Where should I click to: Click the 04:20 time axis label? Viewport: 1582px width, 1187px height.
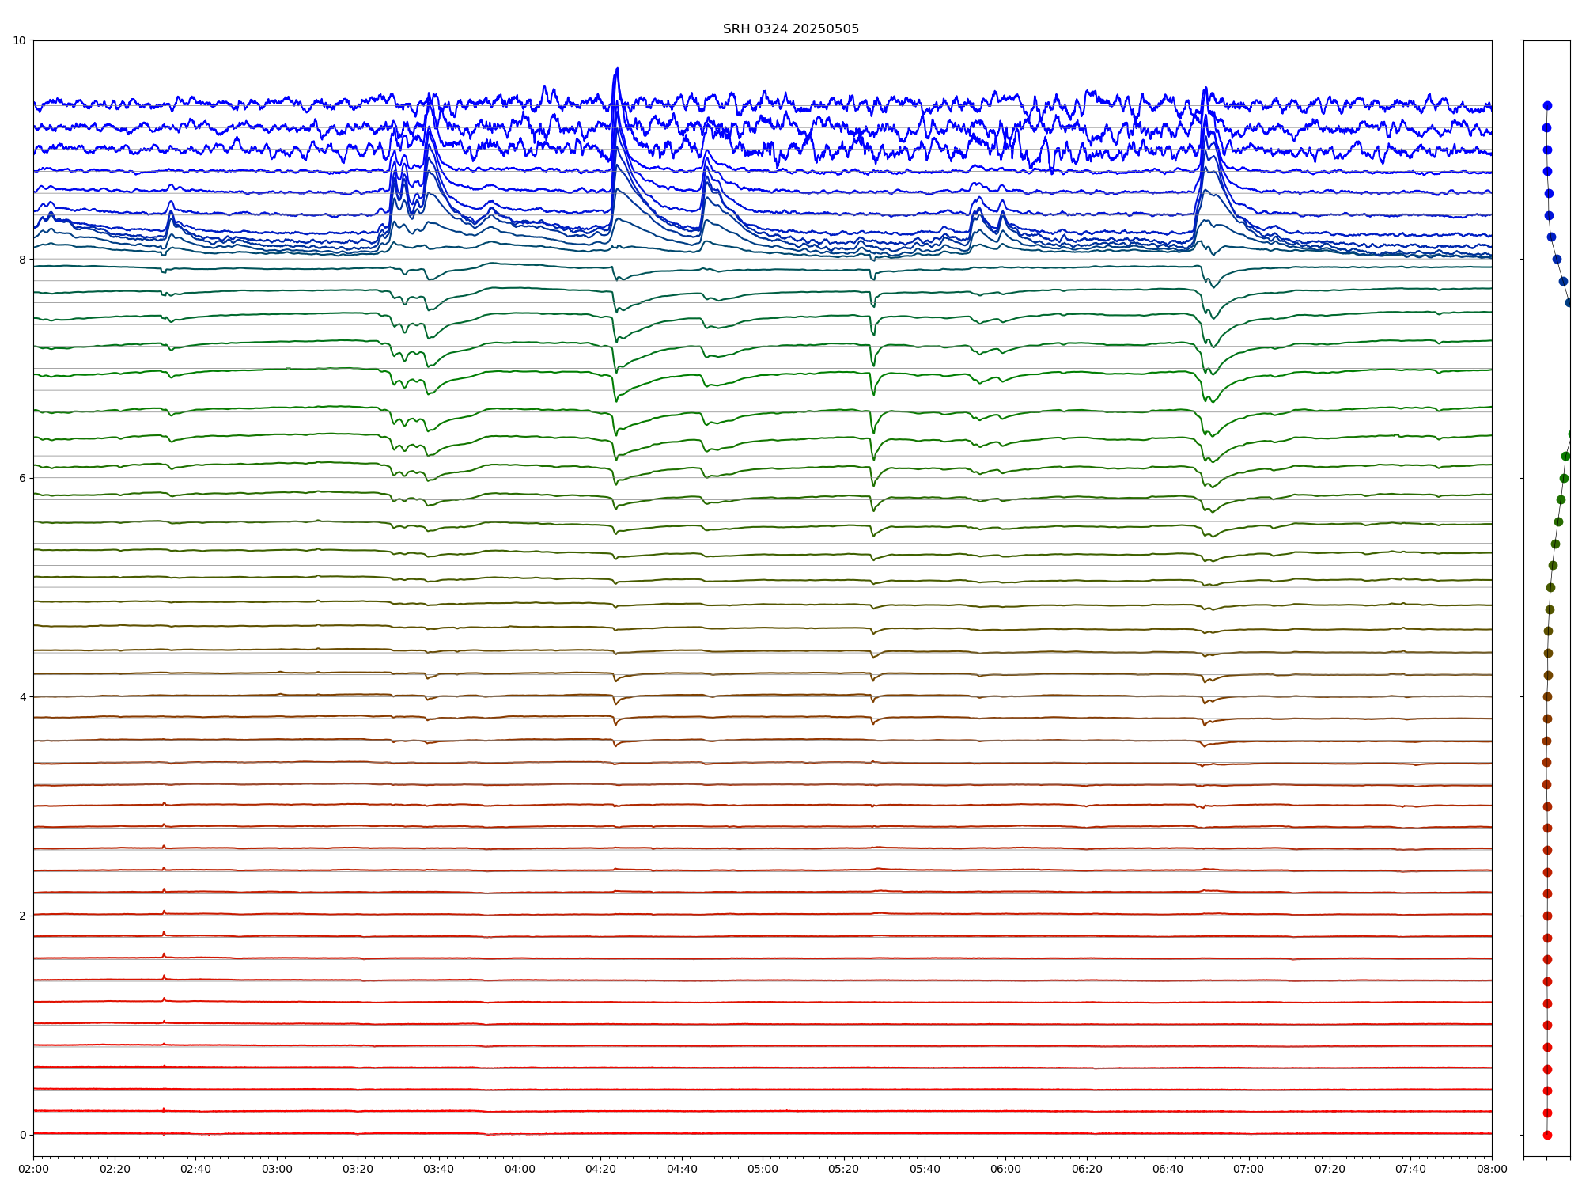pyautogui.click(x=600, y=1169)
